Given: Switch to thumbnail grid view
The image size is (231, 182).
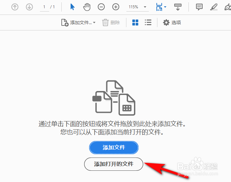Looking at the screenshot, I should [x=135, y=23].
